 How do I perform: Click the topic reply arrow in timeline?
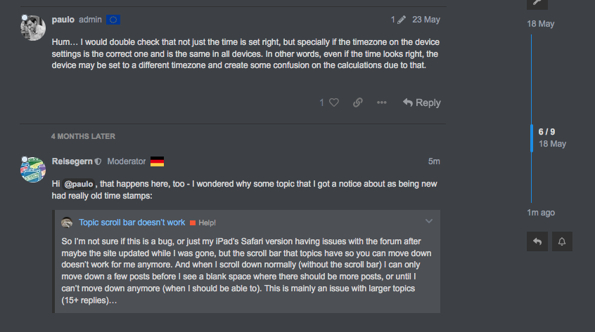coord(537,241)
